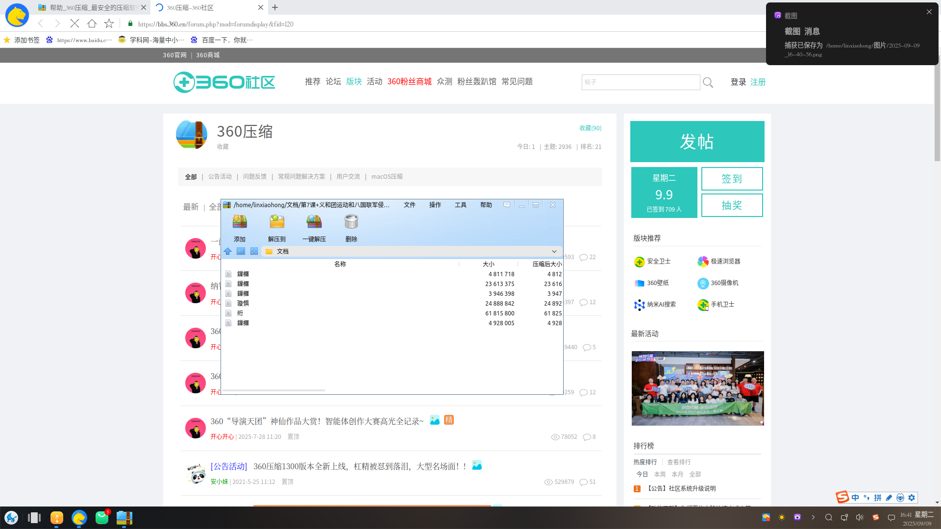This screenshot has height=529, width=941.
Task: Toggle Sogou punctuation mode
Action: coord(867,498)
